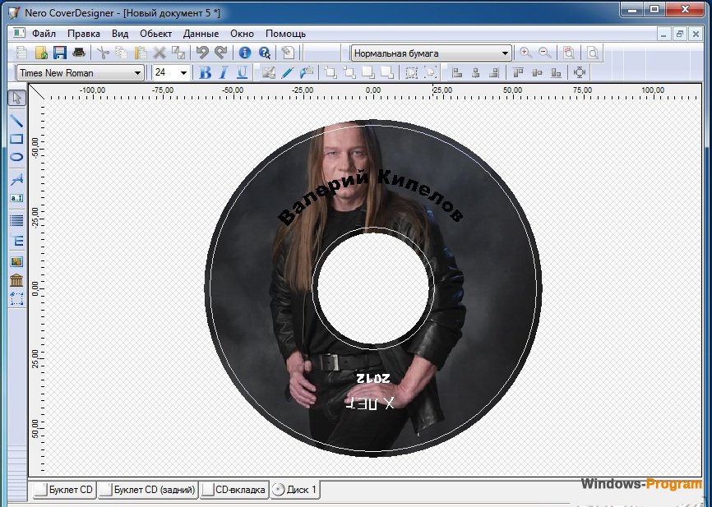Screen dimensions: 712x507
Task: Open the Правка menu
Action: (84, 34)
